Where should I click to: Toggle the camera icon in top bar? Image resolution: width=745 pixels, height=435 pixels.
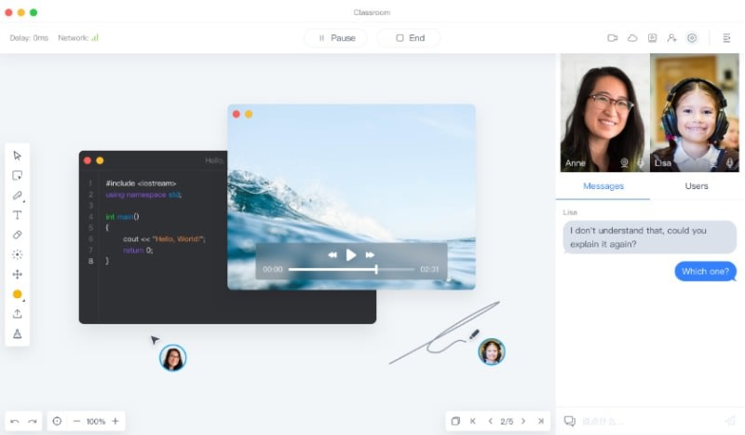pos(613,38)
